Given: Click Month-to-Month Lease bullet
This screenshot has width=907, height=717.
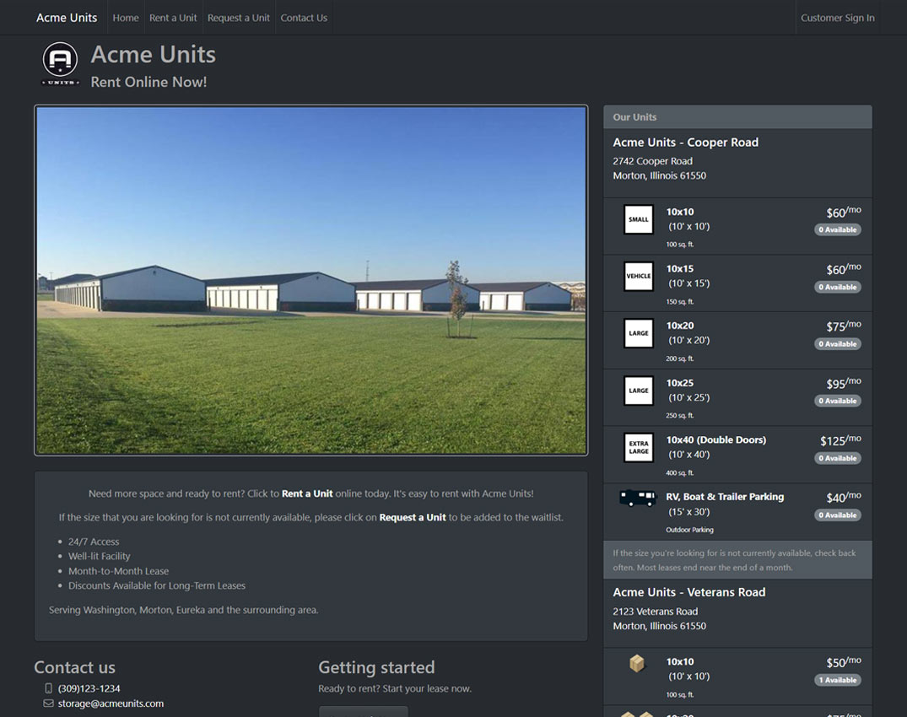Looking at the screenshot, I should (x=119, y=571).
